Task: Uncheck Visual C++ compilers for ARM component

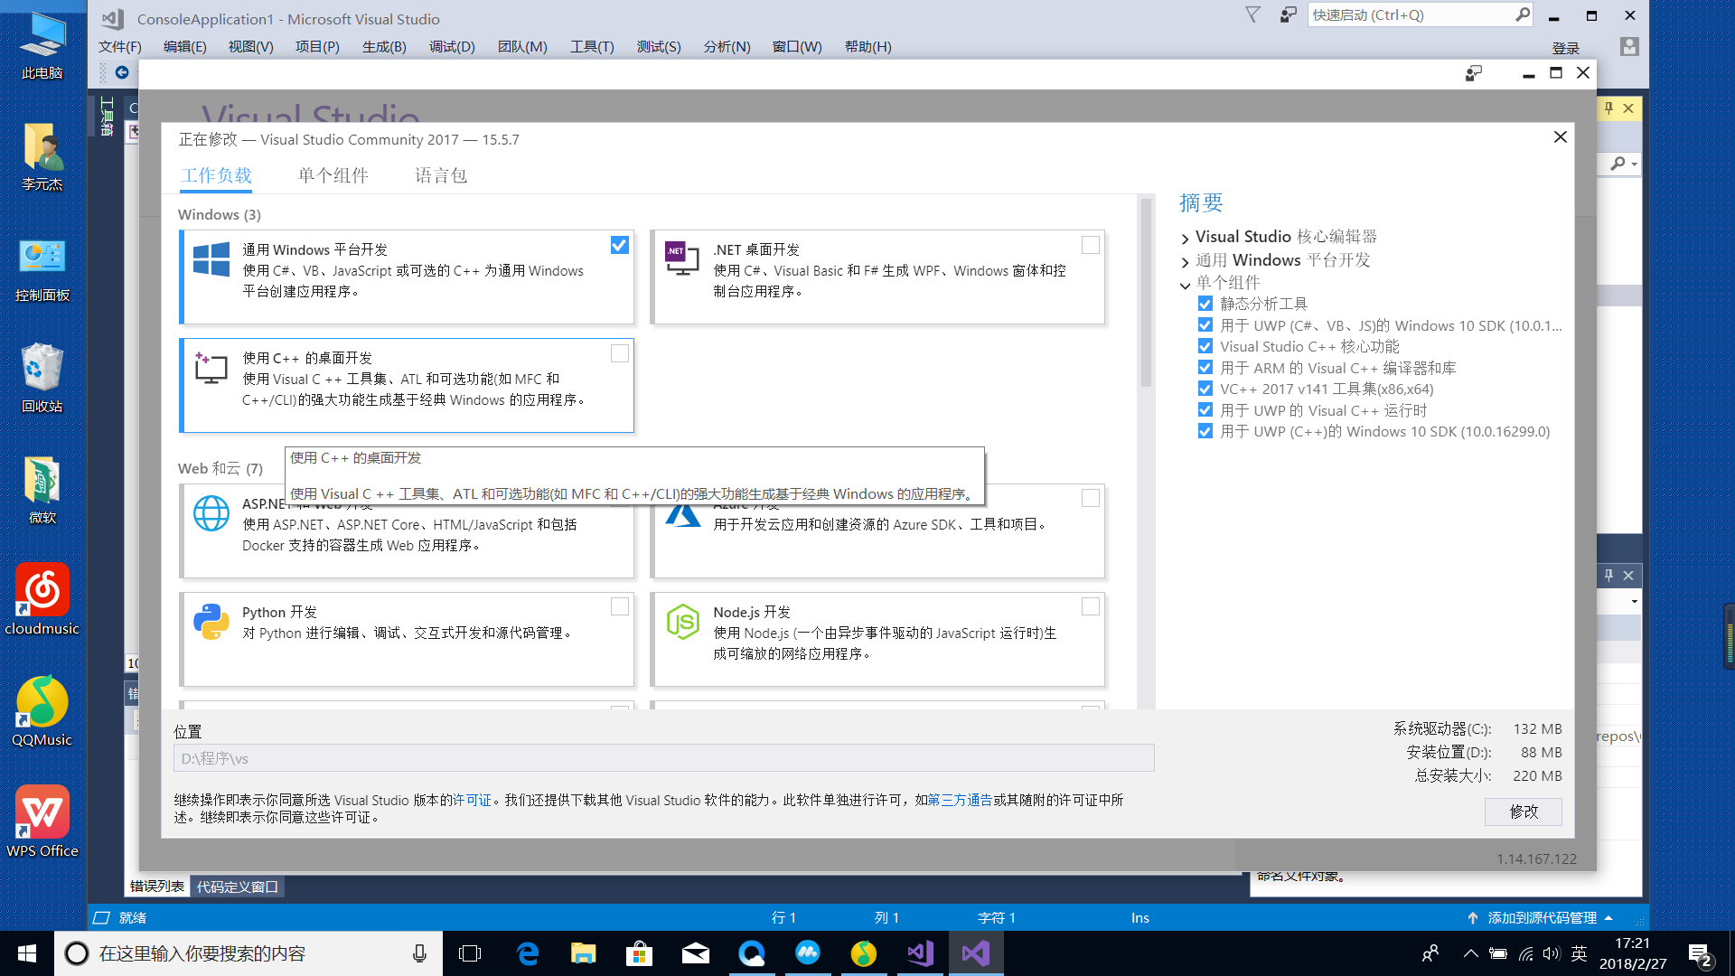Action: coord(1205,368)
